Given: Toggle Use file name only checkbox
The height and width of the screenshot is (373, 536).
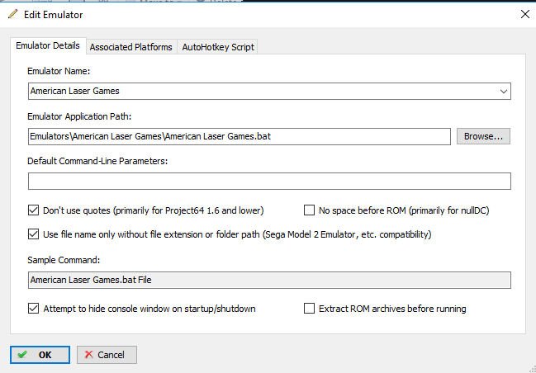Looking at the screenshot, I should (33, 234).
